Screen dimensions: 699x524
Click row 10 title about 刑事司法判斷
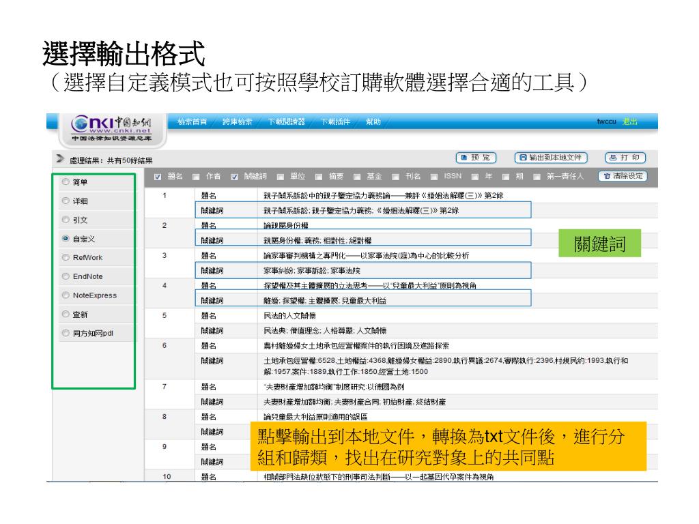[x=378, y=477]
